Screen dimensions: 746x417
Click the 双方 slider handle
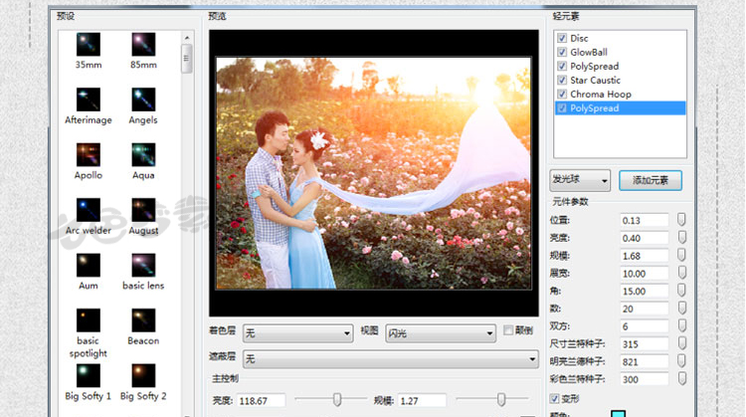point(681,325)
